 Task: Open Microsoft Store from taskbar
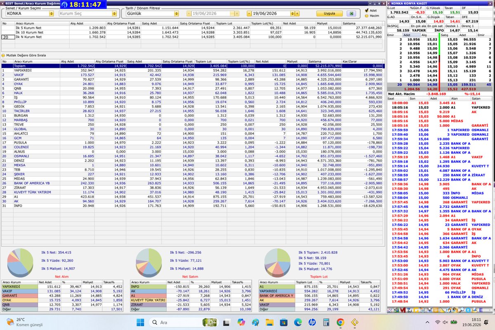click(284, 322)
